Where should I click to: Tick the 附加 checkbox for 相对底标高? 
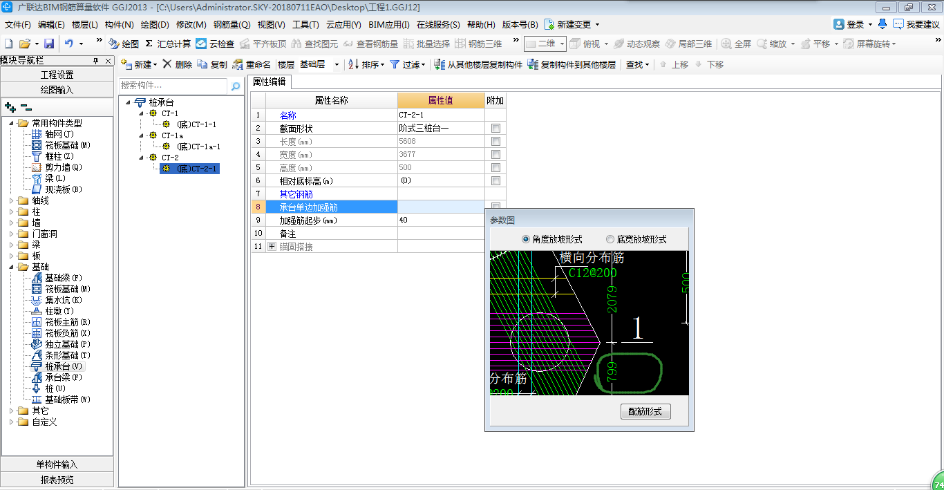[495, 181]
